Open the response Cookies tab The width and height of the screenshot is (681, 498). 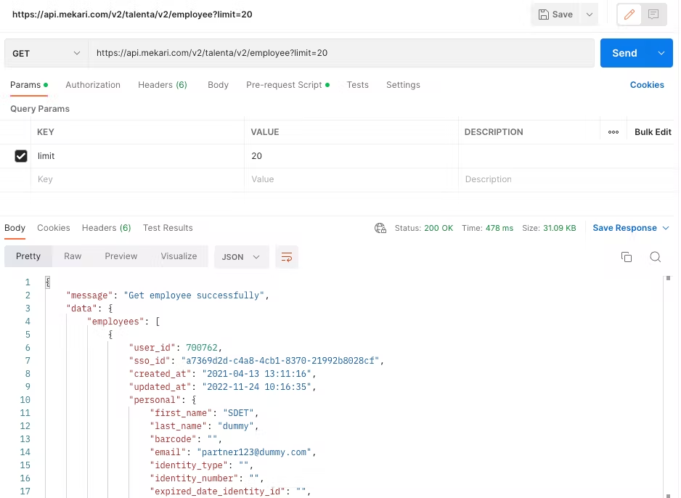click(54, 228)
